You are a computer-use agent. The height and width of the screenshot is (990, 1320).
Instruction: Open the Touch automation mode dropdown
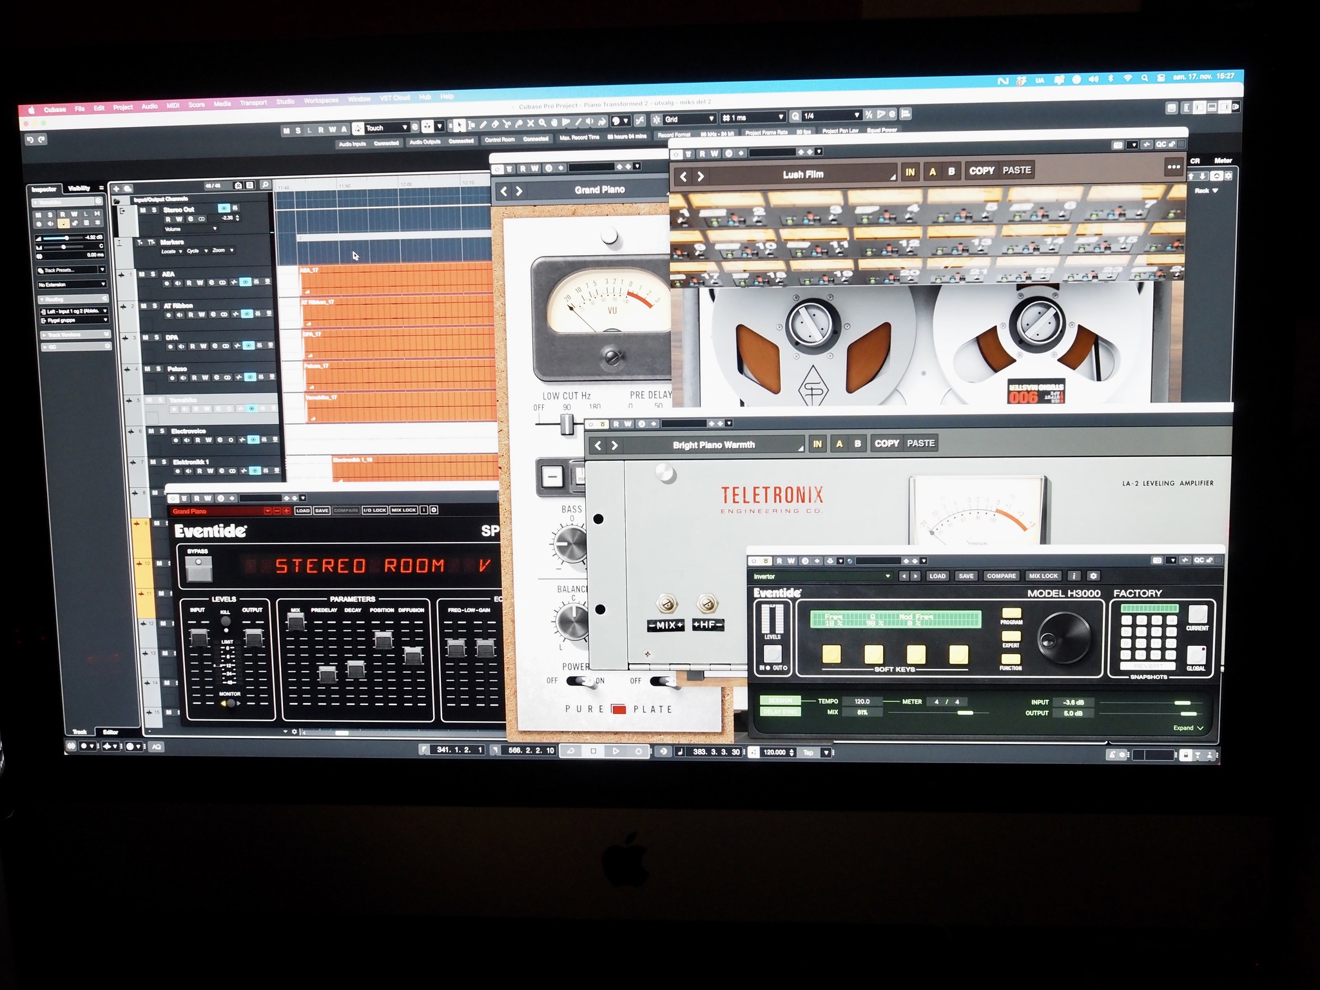tap(404, 128)
